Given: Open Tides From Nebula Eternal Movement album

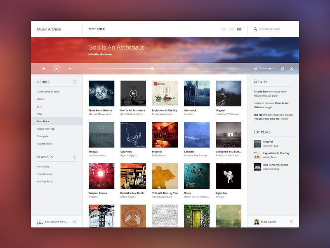Looking at the screenshot, I should [101, 93].
